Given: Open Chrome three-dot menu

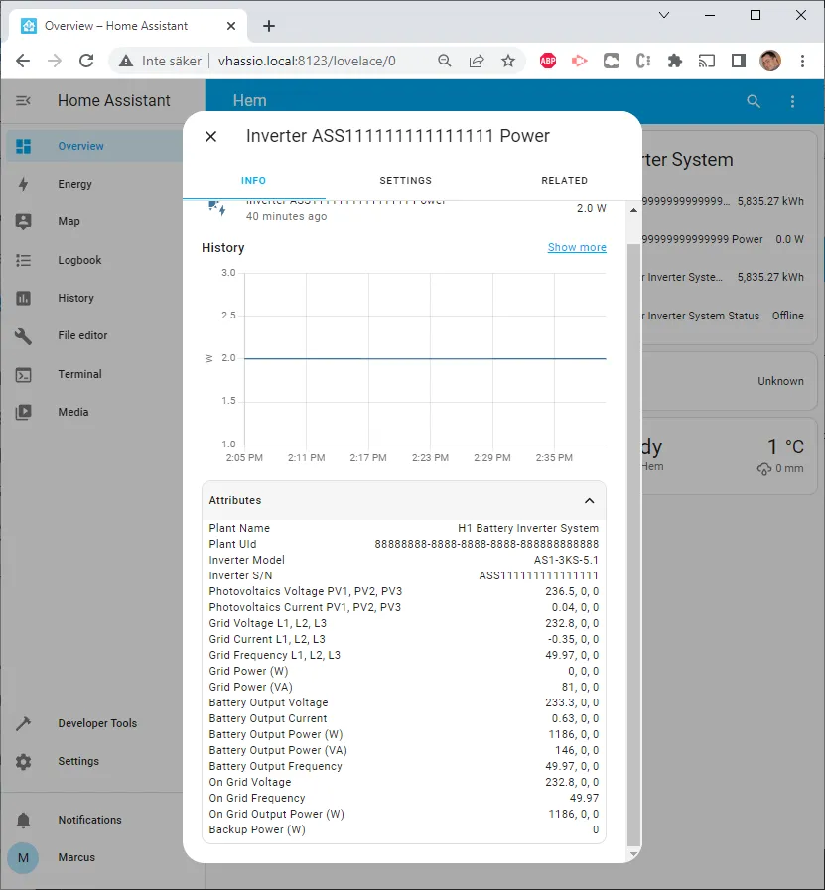Looking at the screenshot, I should 802,61.
